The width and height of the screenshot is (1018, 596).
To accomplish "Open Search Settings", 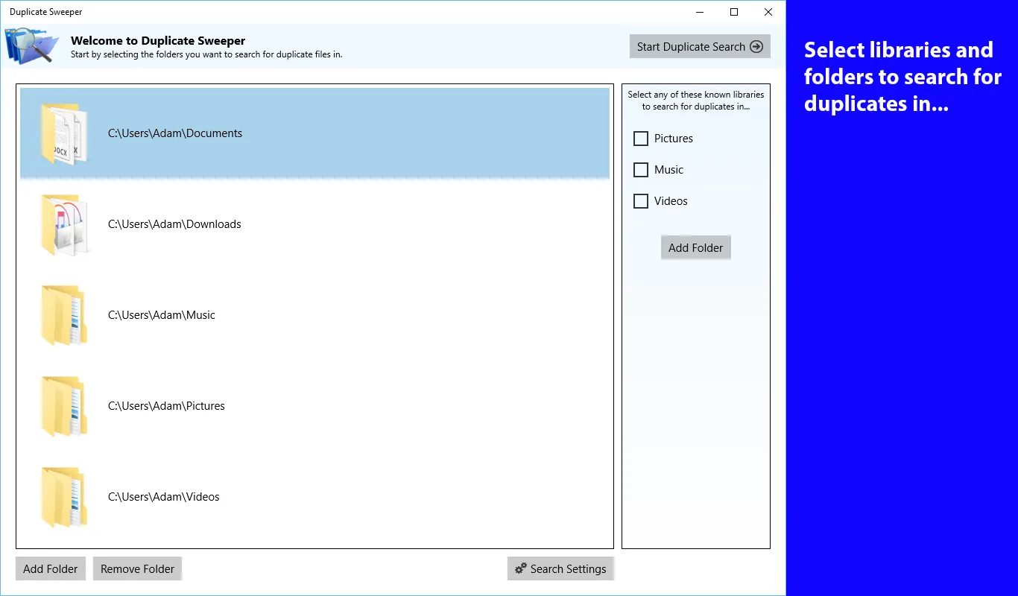I will 560,568.
